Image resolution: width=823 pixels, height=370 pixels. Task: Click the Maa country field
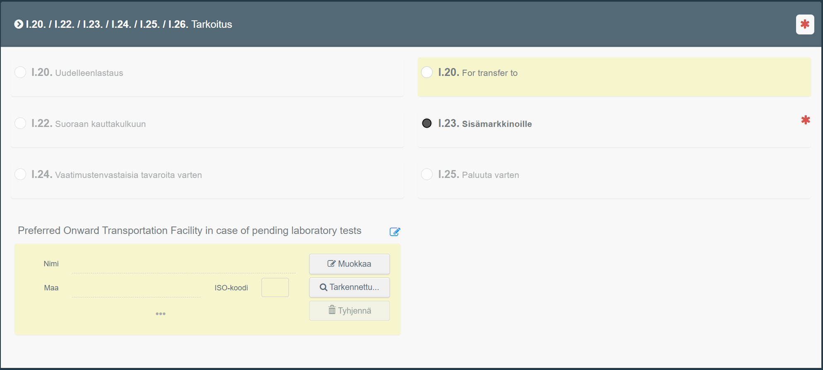(x=136, y=289)
